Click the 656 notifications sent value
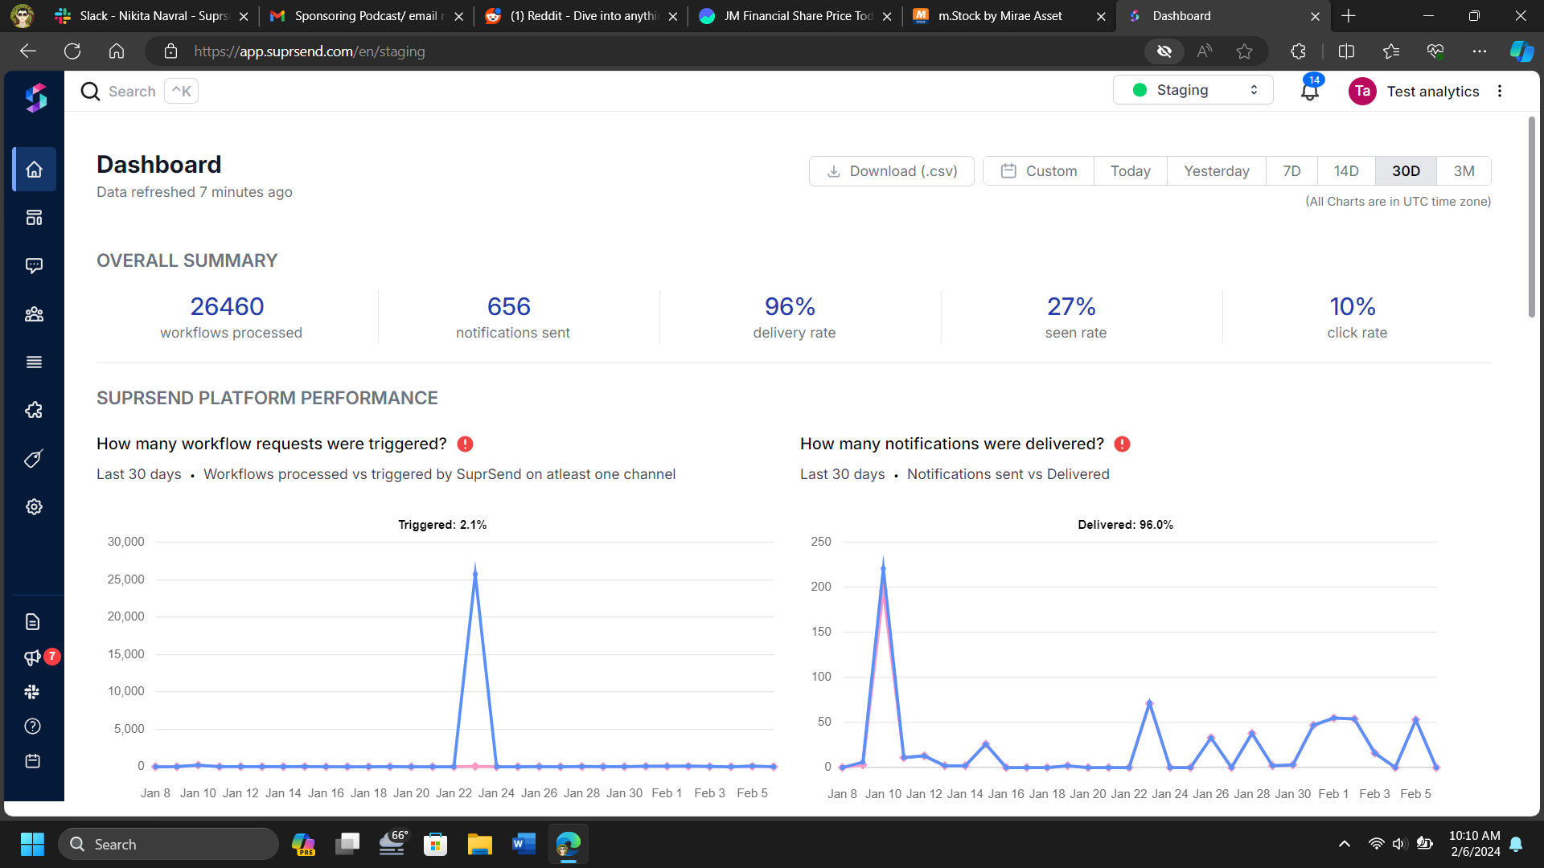Viewport: 1544px width, 868px height. tap(509, 306)
